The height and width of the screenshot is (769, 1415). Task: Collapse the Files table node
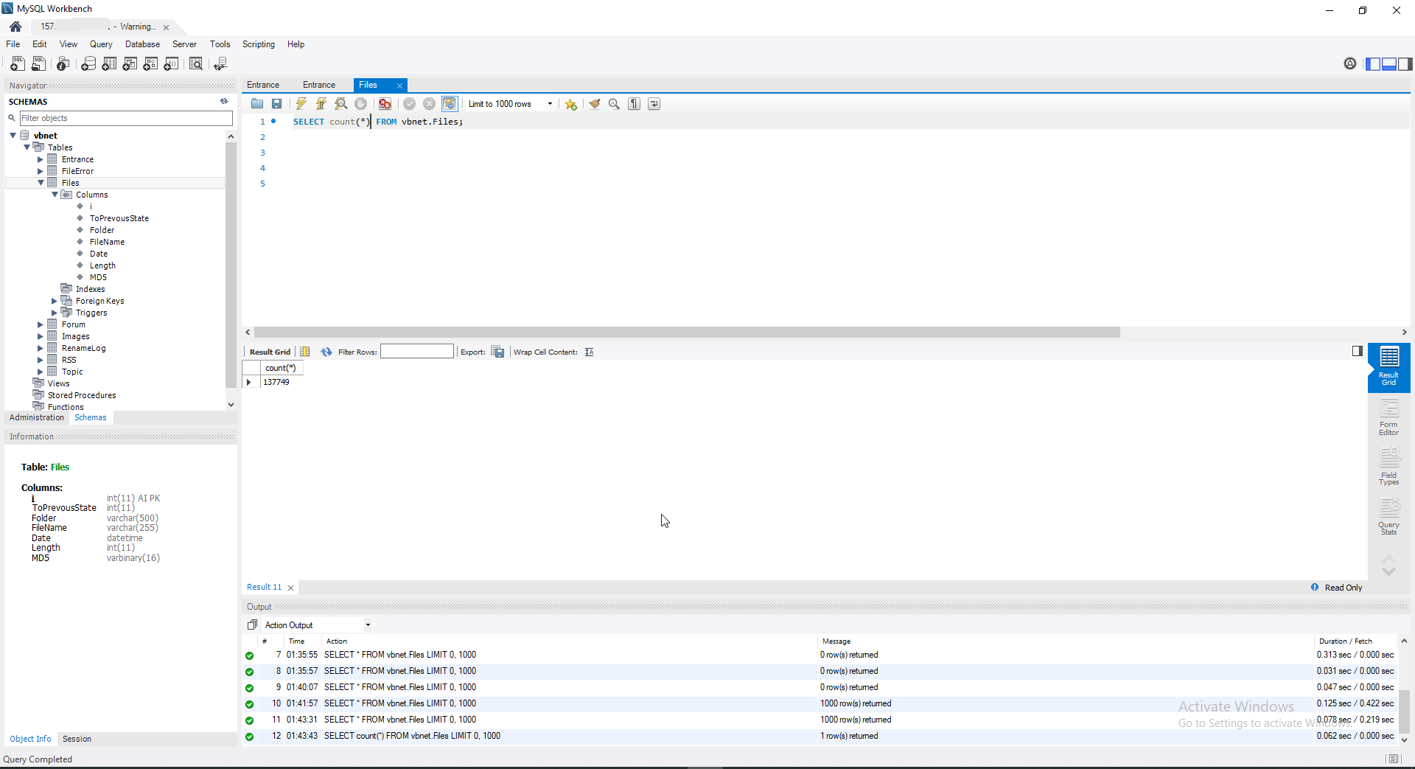(x=41, y=183)
